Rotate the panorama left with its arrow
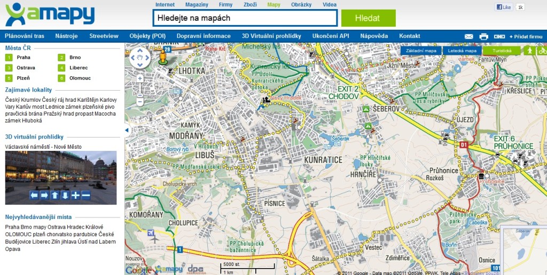This screenshot has width=547, height=275. [x=34, y=195]
